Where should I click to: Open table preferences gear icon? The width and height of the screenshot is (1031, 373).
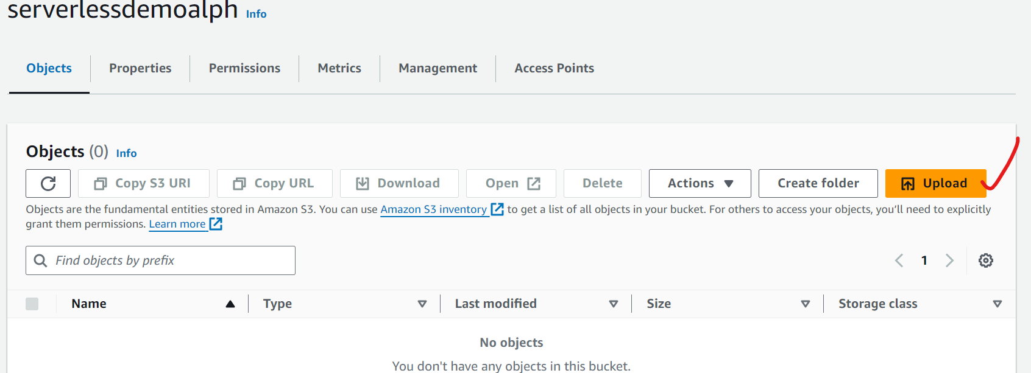tap(985, 260)
